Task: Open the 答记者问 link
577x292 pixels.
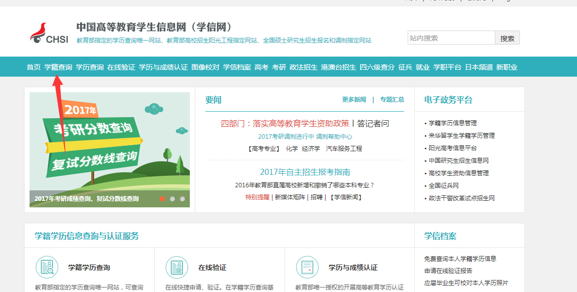Action: tap(373, 124)
